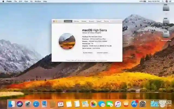The height and width of the screenshot is (109, 174).
Task: Open Finder from the Dock
Action: pos(11,104)
